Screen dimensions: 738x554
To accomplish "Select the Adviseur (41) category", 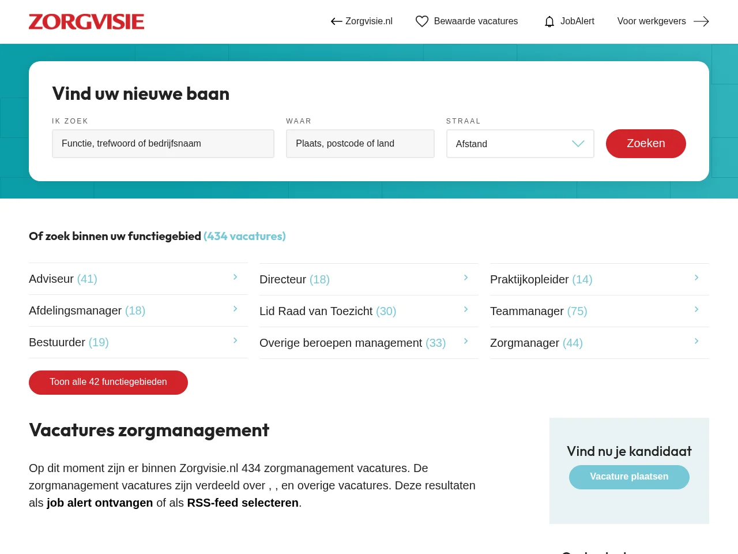I will tap(138, 279).
